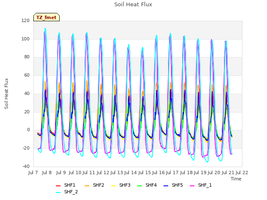Click the Jul 16 x-axis tick label
Image resolution: width=267 pixels, height=200 pixels.
[x=159, y=172]
